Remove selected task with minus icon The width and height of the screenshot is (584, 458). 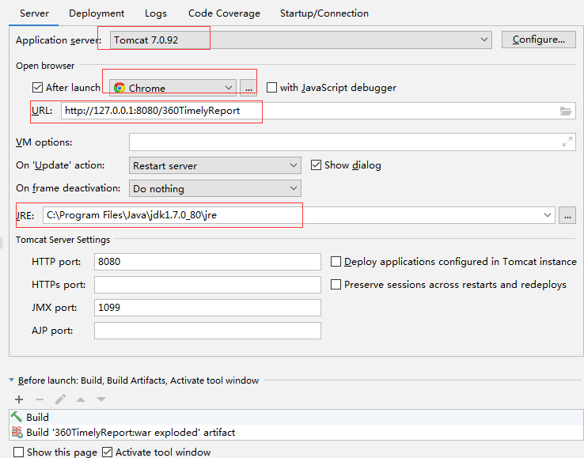coord(40,399)
